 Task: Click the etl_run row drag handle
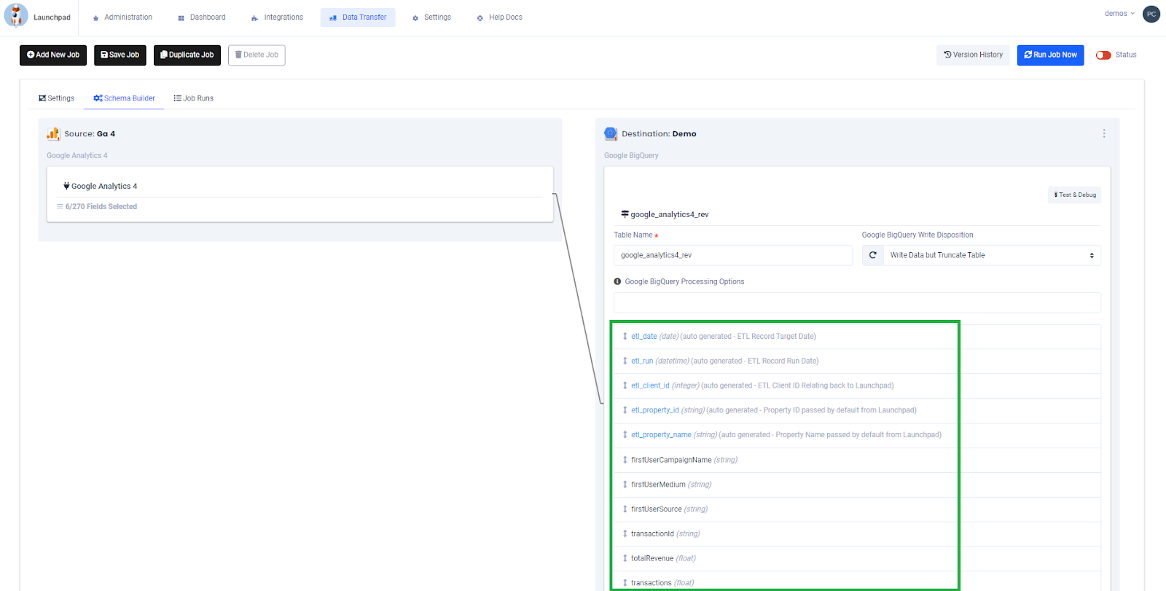pyautogui.click(x=625, y=361)
